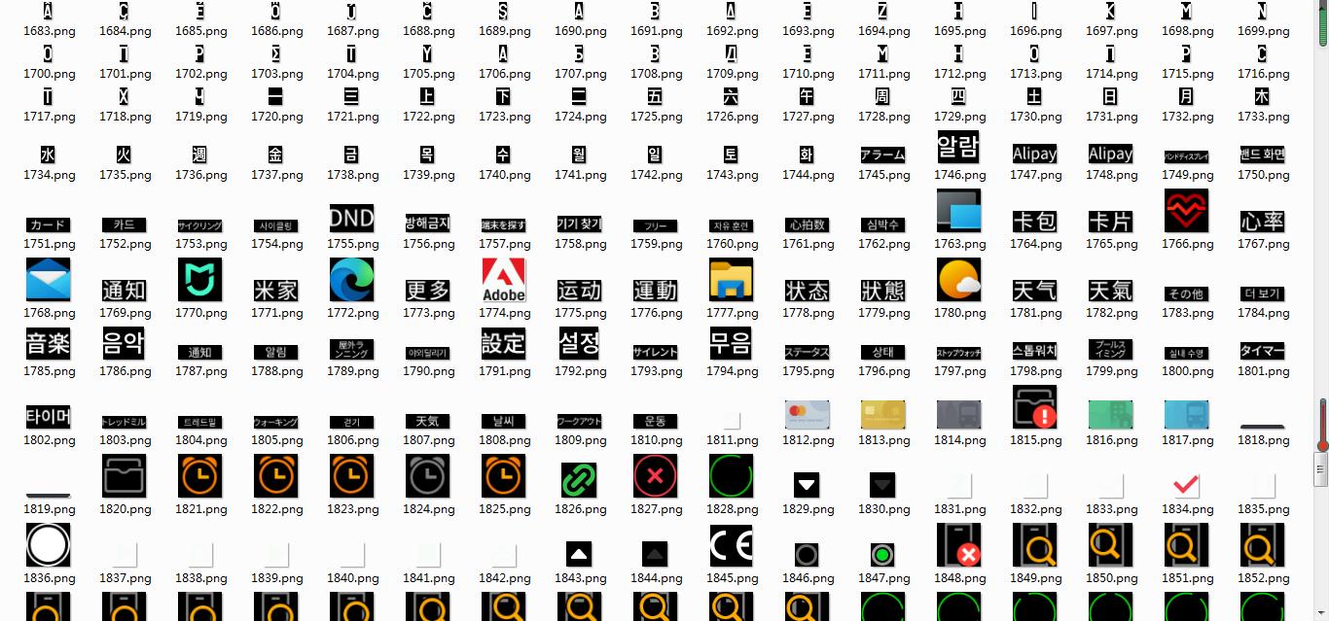Select the Adobe icon 1774.png
Screen dimensions: 1329x621
click(x=503, y=280)
